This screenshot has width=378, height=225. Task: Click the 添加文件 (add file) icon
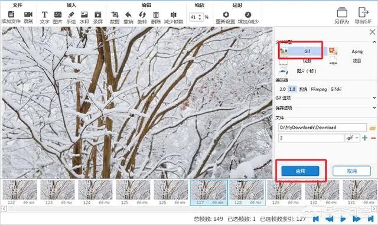[11, 15]
